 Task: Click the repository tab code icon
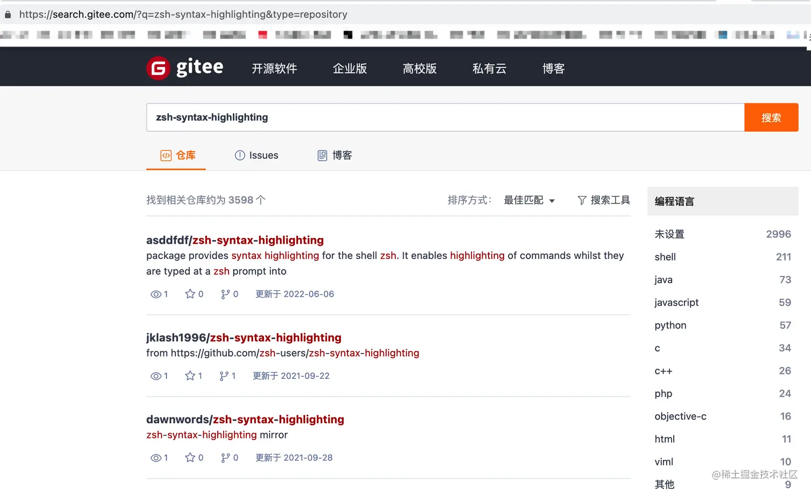(166, 155)
